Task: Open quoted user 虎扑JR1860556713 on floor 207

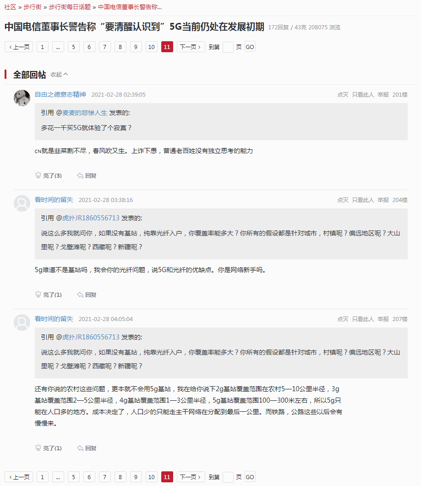Action: click(x=91, y=337)
